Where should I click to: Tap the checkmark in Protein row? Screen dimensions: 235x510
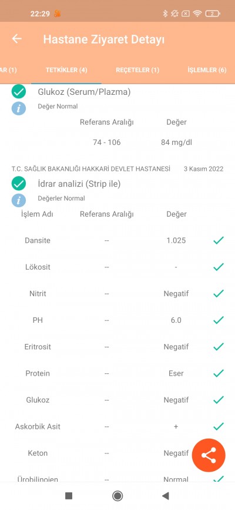(219, 373)
